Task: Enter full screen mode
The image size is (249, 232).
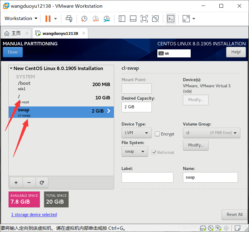Action: 144,19
